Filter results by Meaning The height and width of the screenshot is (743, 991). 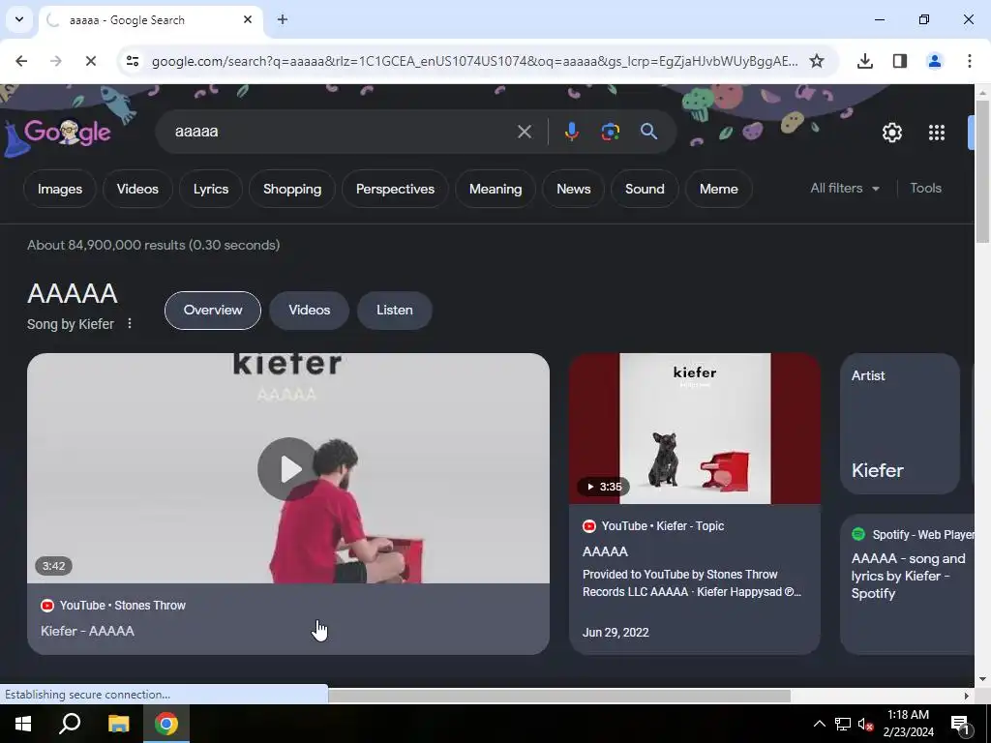(x=495, y=189)
